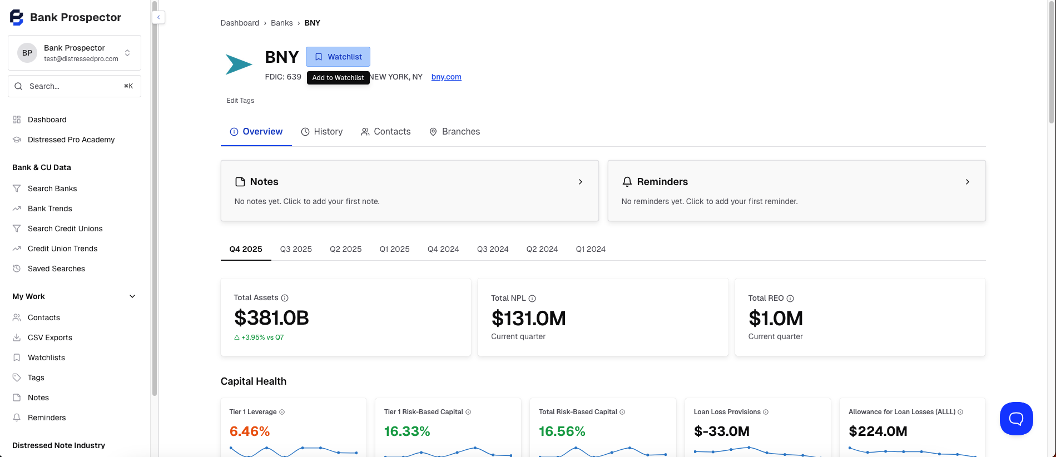Select the Q4 2024 quarter tab

pyautogui.click(x=443, y=249)
